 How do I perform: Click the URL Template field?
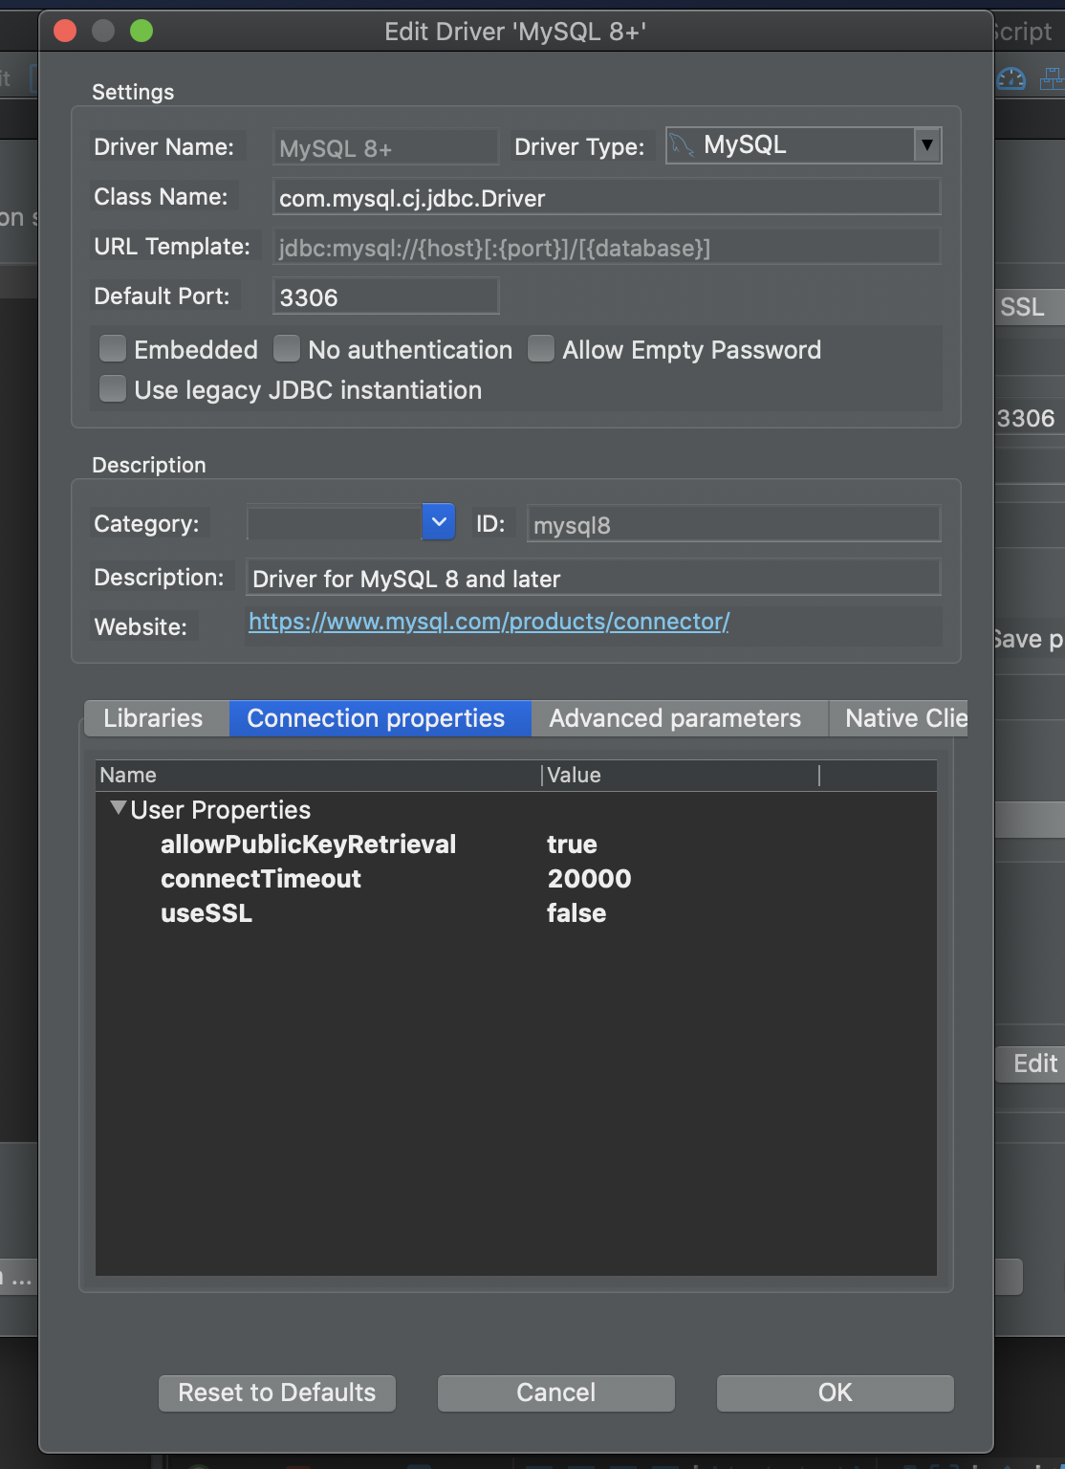pyautogui.click(x=607, y=248)
